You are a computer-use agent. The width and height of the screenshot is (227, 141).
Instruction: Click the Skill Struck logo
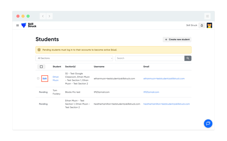pos(29,25)
